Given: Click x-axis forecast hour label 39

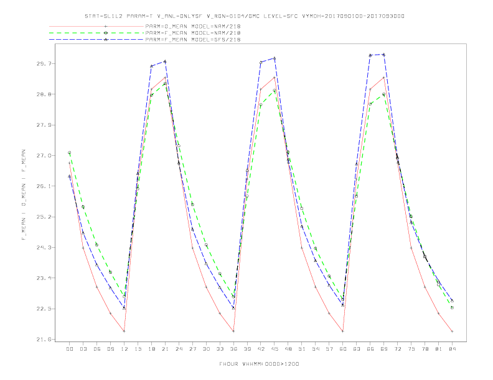Looking at the screenshot, I should click(x=247, y=349).
